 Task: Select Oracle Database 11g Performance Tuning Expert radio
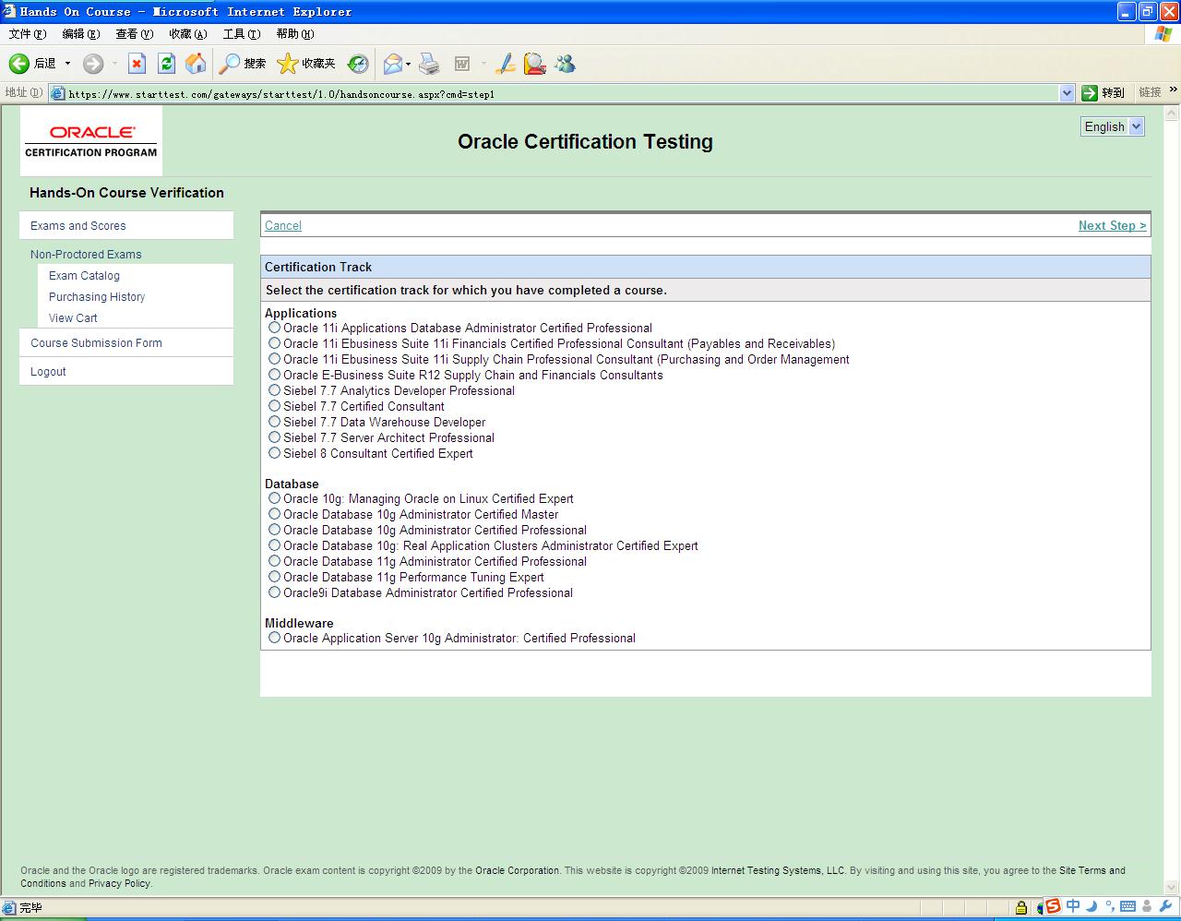[274, 577]
